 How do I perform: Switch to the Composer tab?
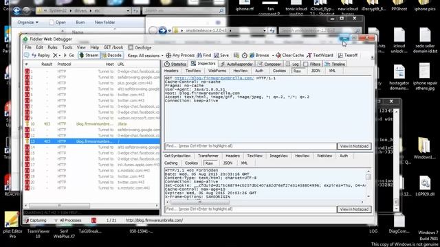[x=269, y=64]
